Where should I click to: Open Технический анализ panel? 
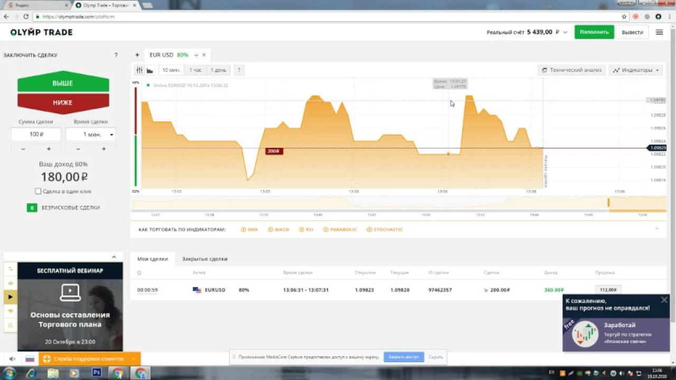tap(572, 70)
